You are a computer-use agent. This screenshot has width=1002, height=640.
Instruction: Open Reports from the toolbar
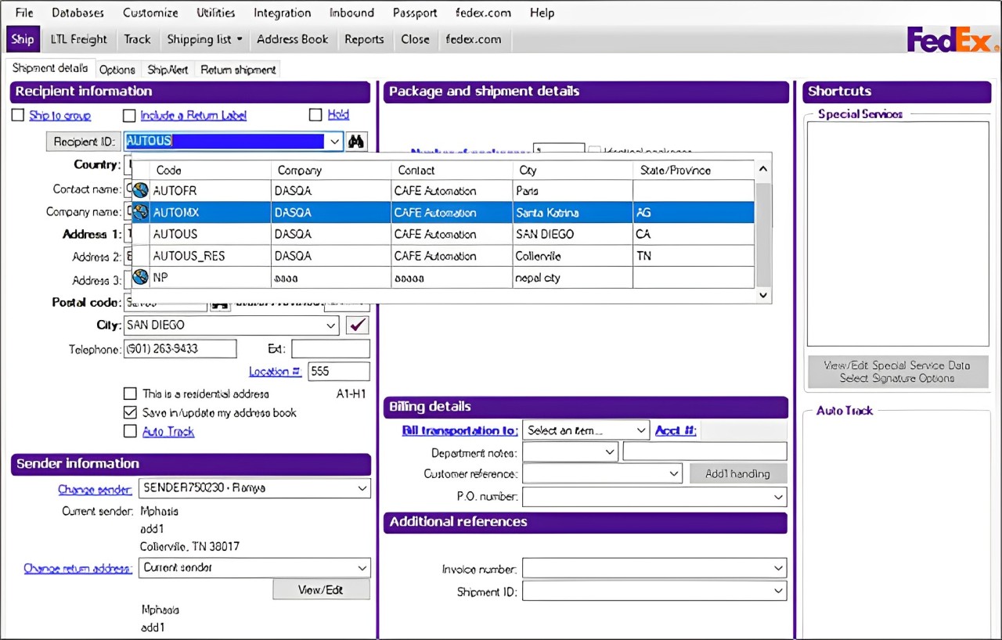point(364,39)
